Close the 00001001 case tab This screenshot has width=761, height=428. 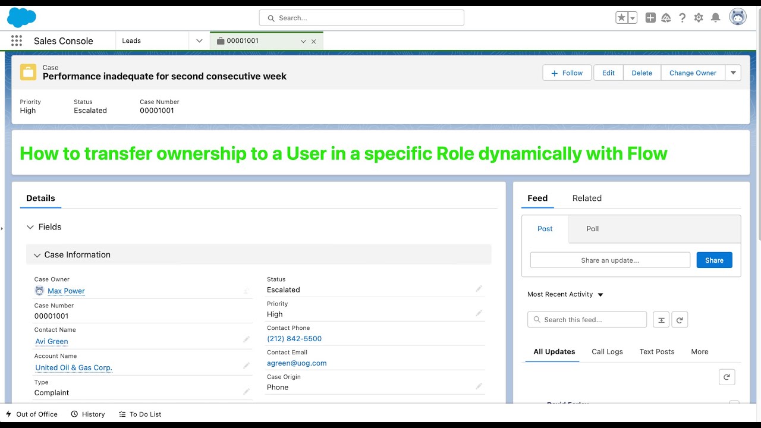[314, 42]
